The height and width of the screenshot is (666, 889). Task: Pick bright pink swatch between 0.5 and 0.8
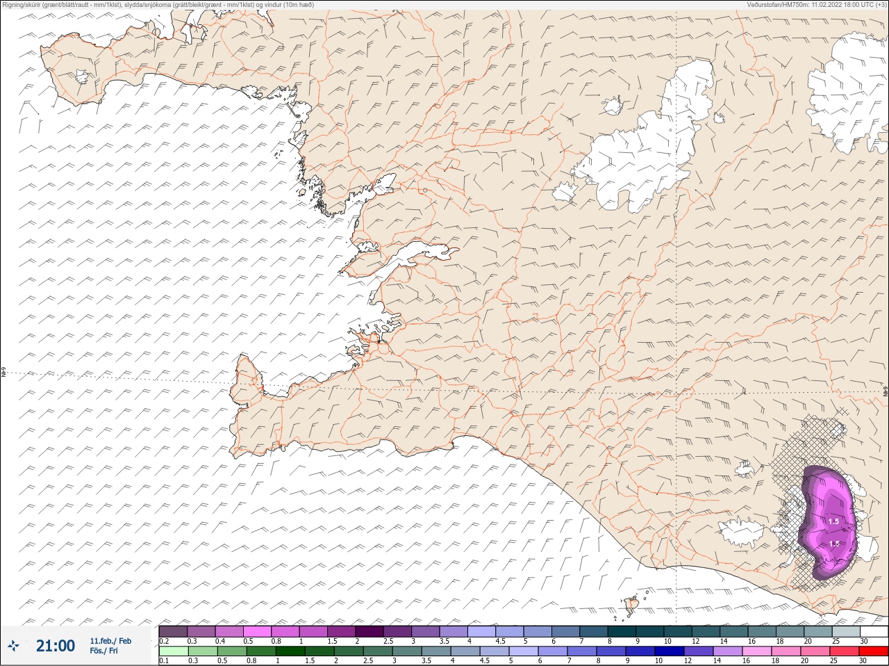pos(258,631)
